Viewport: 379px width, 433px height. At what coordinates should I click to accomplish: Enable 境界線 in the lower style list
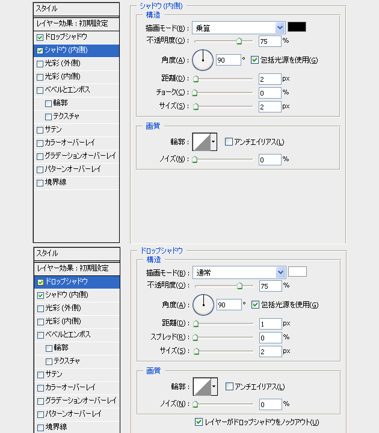click(41, 428)
